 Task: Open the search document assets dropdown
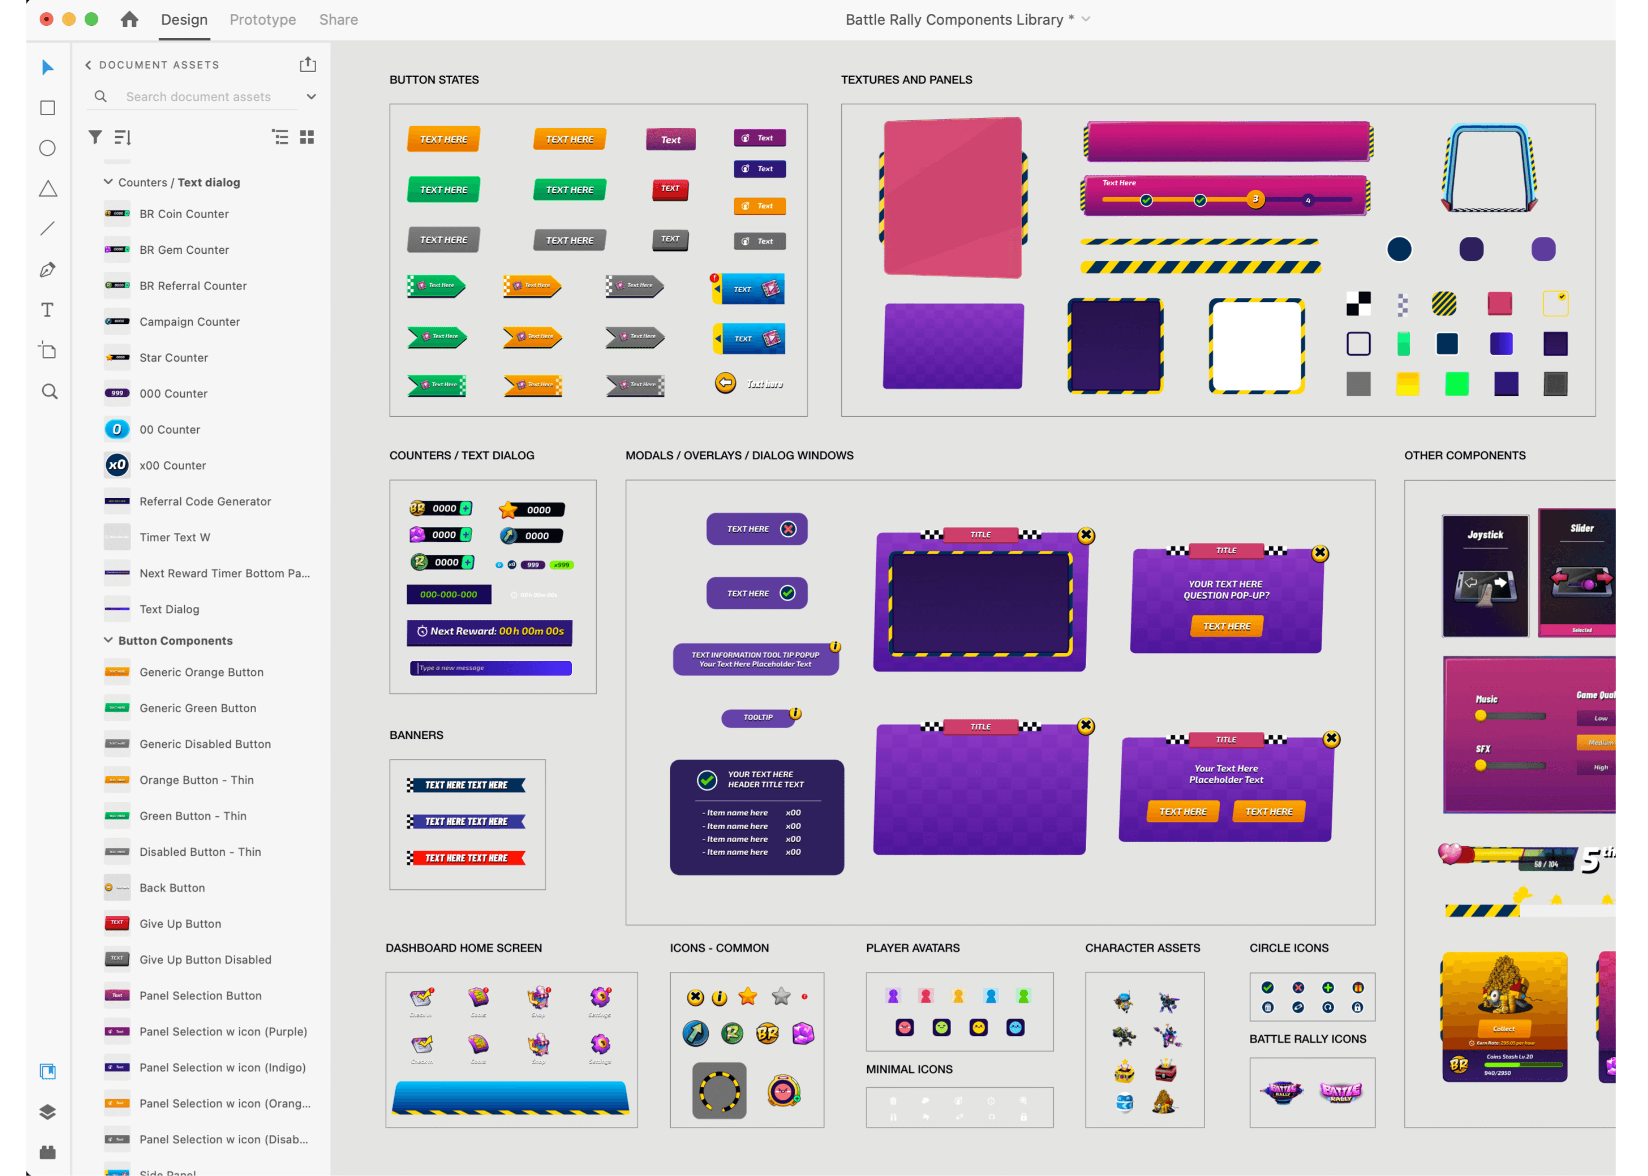tap(311, 96)
